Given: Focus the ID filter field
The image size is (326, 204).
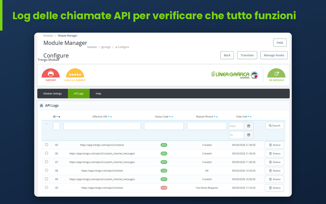Looking at the screenshot, I should click(57, 126).
